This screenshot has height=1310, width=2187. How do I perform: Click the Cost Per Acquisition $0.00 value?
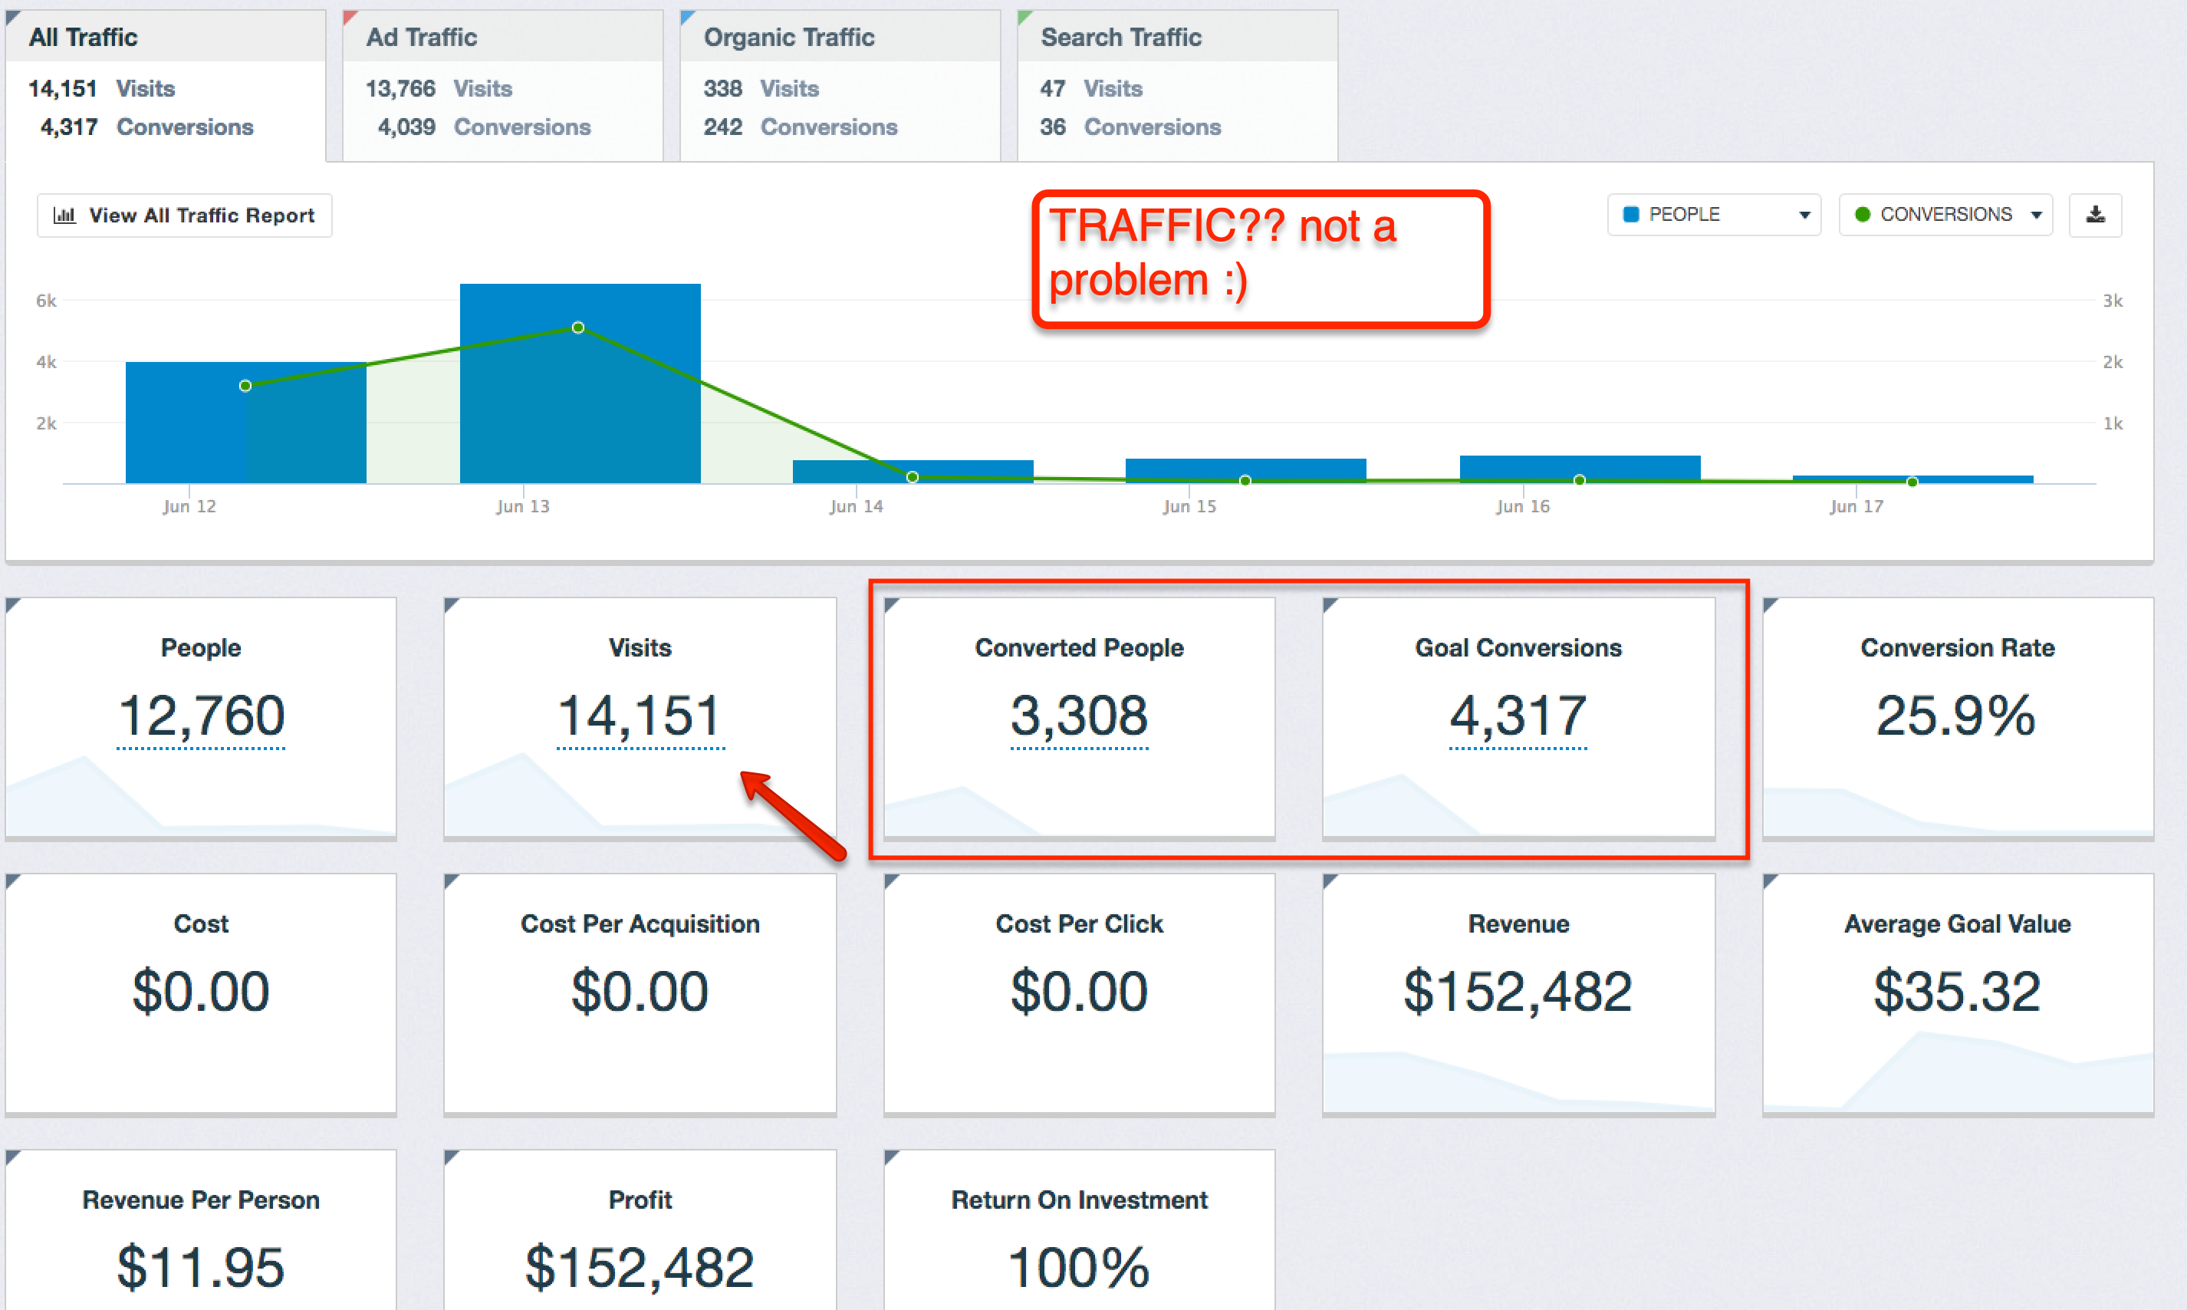[640, 992]
